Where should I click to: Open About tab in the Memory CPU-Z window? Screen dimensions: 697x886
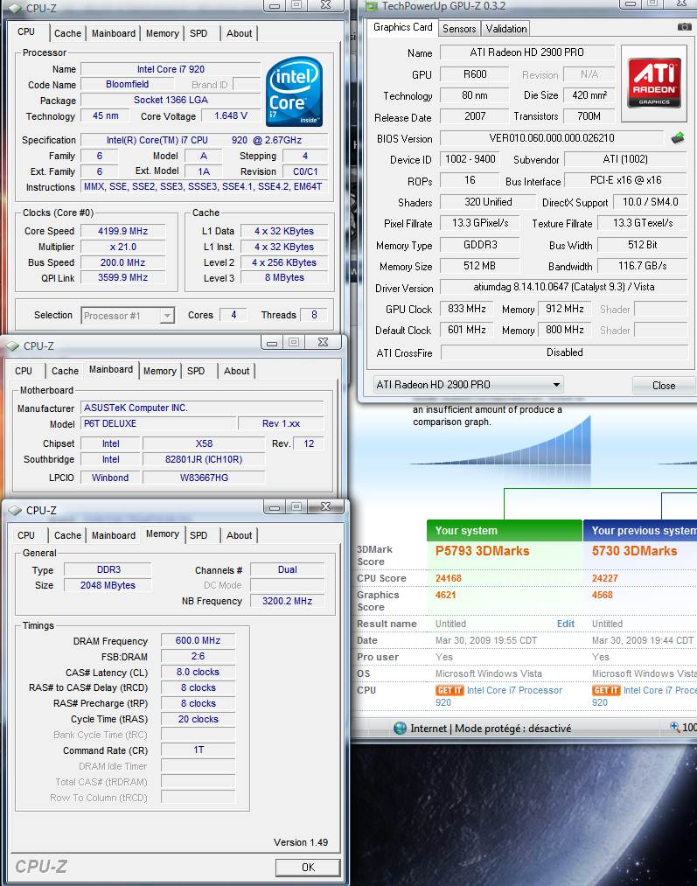coord(239,535)
